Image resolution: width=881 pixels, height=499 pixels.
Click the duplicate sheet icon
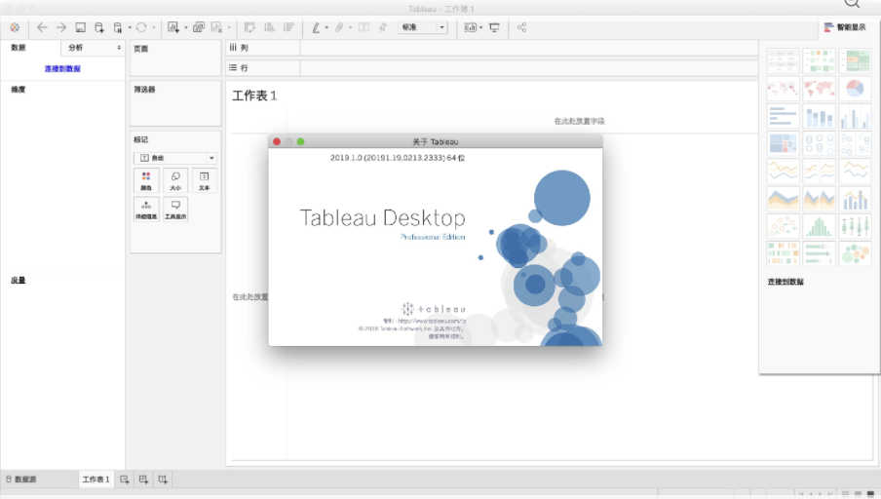click(199, 27)
